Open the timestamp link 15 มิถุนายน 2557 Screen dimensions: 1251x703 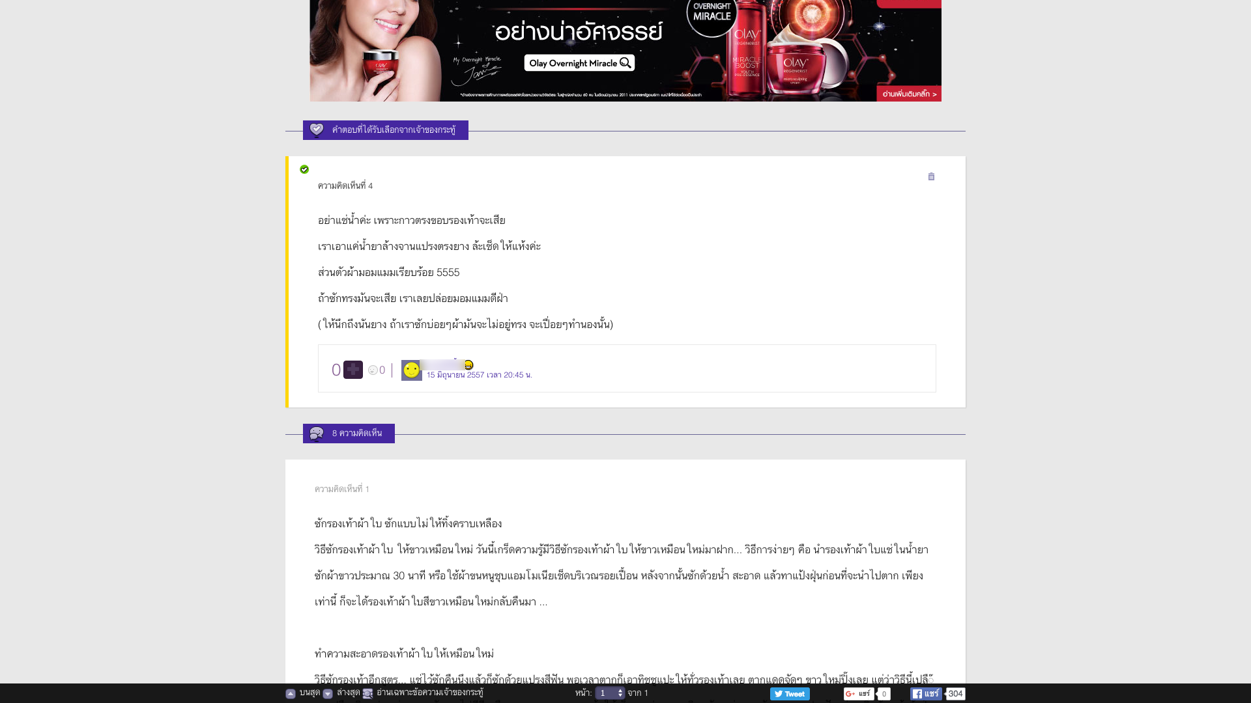pos(479,375)
